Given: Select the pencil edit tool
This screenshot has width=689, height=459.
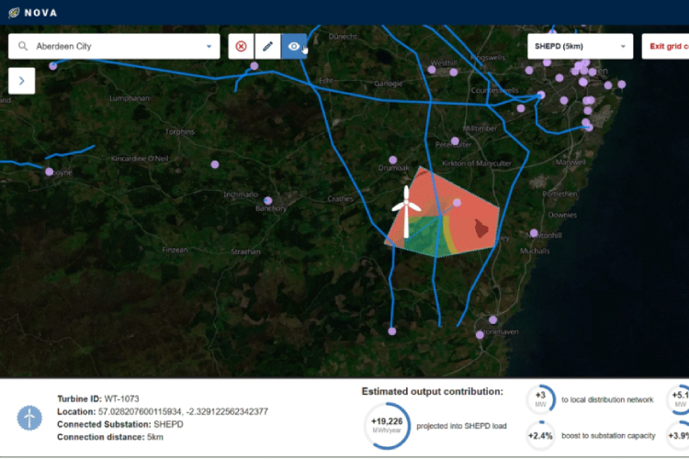Looking at the screenshot, I should tap(267, 47).
